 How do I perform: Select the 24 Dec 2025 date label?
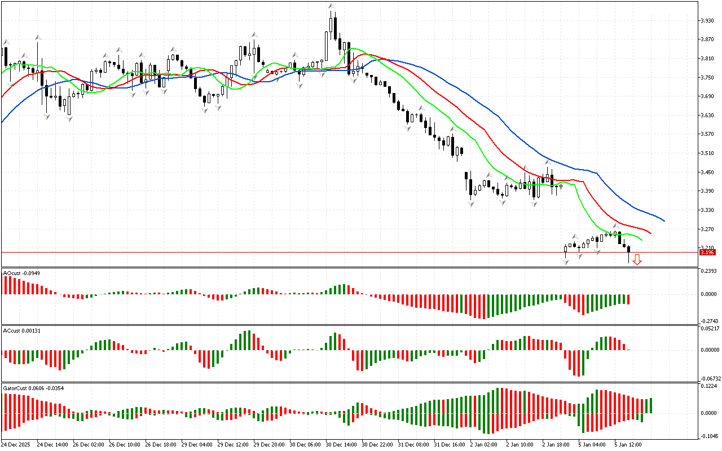coord(17,445)
